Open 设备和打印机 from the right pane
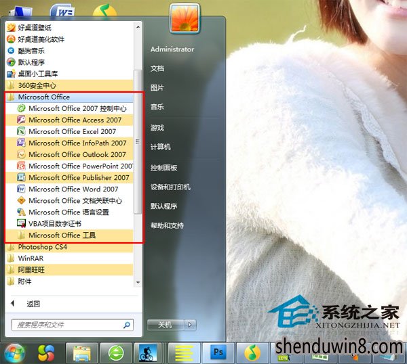 pyautogui.click(x=170, y=187)
